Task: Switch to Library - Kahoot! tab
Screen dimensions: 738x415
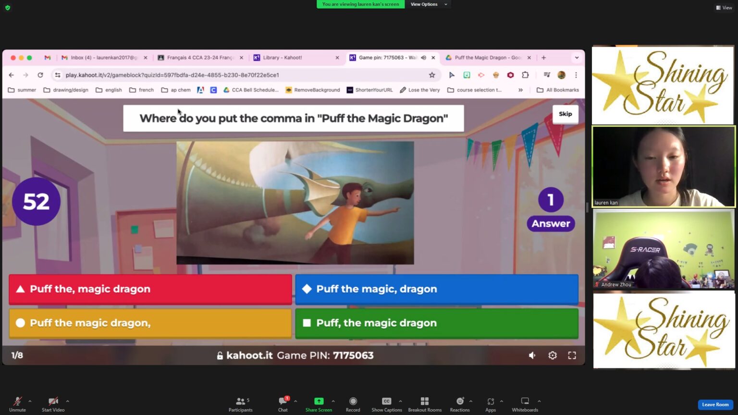Action: click(x=295, y=58)
